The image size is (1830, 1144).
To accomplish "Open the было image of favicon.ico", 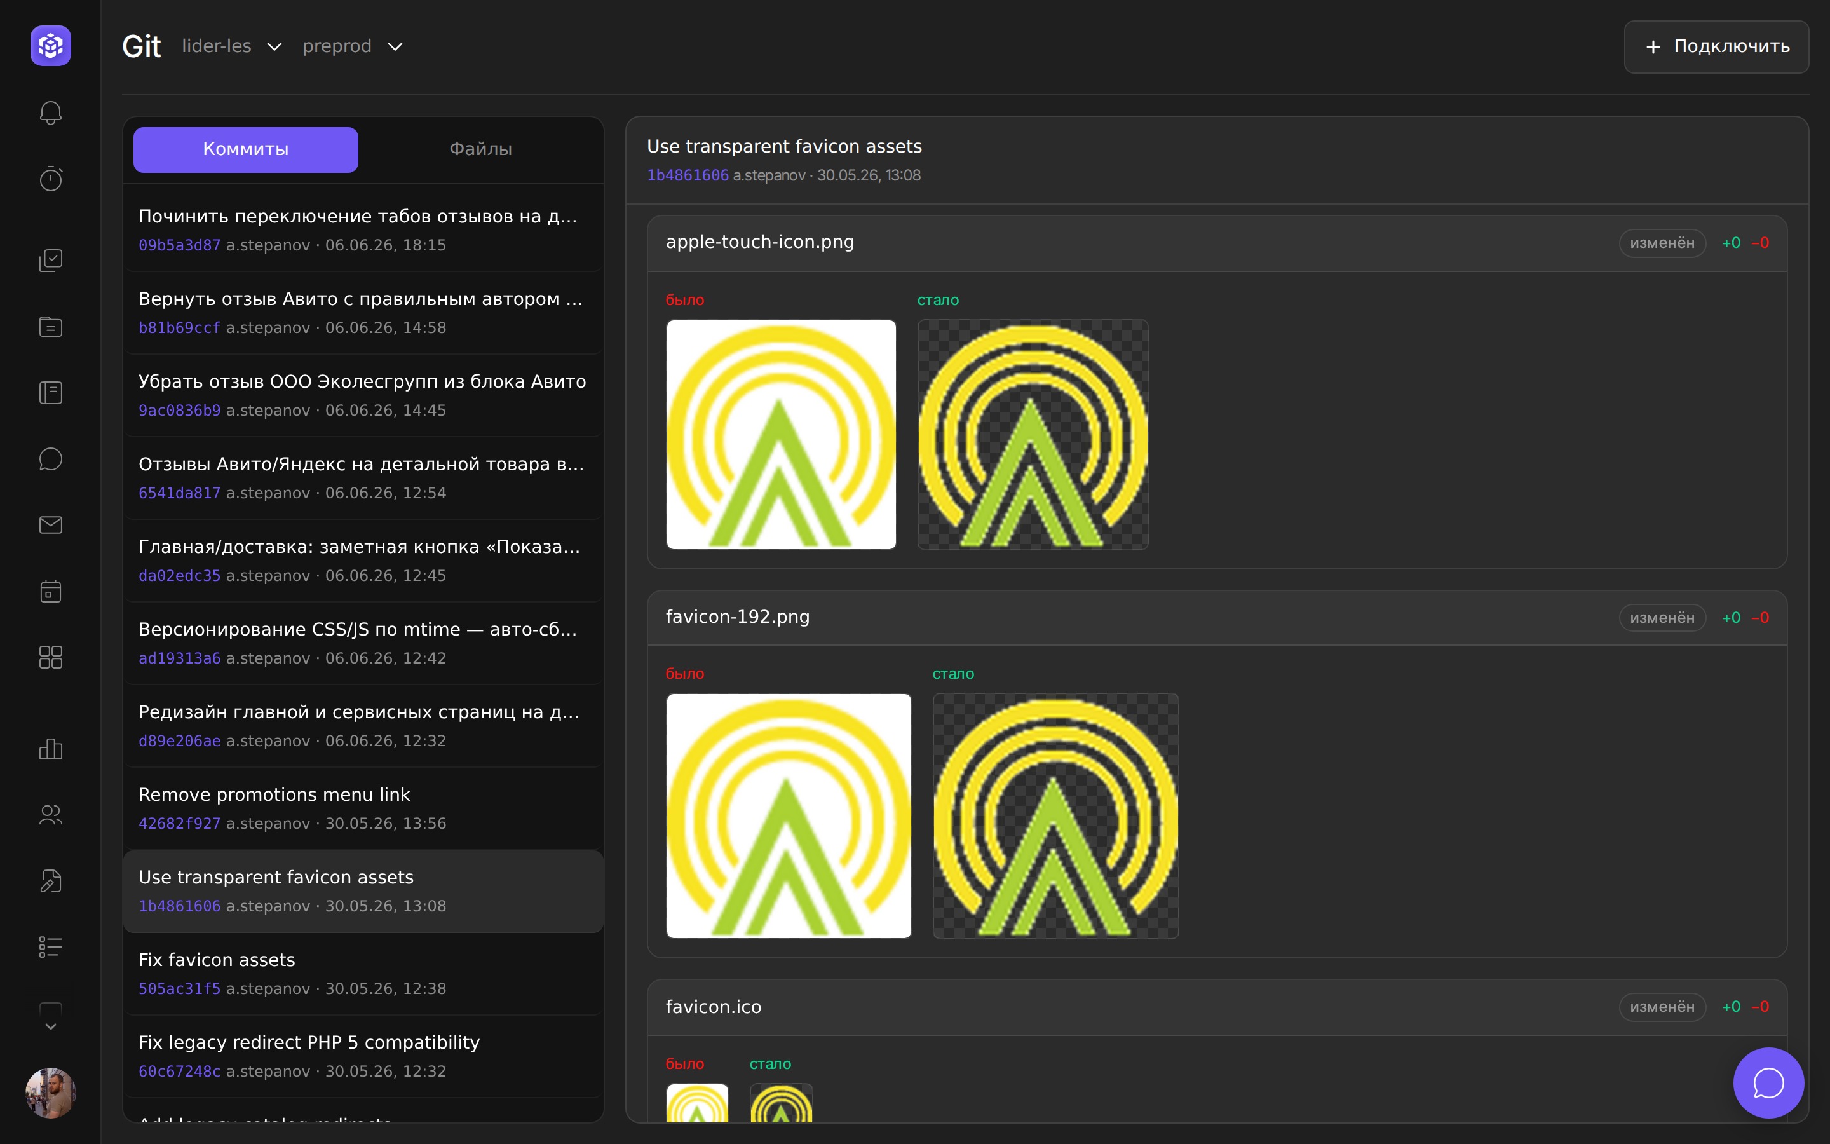I will (697, 1103).
